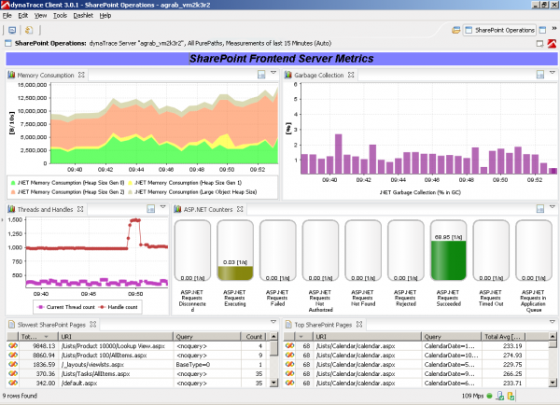Image resolution: width=560 pixels, height=405 pixels.
Task: Click the red dynaTrace icon in dashboard header
Action: click(552, 44)
